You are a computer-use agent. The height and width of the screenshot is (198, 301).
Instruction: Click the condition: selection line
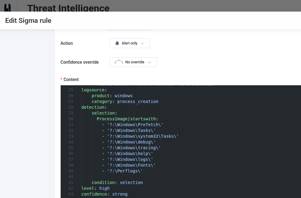click(x=117, y=182)
